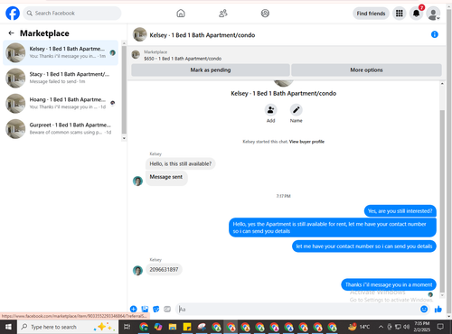Send a thumbs-up like
The width and height of the screenshot is (452, 334).
(x=438, y=309)
